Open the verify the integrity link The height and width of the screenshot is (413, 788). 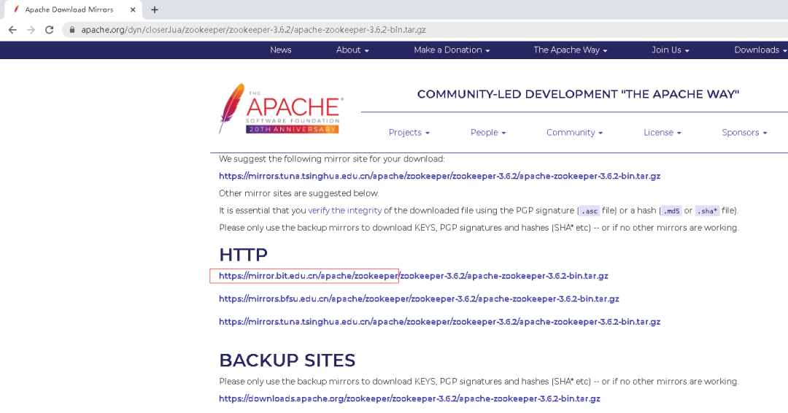coord(344,211)
